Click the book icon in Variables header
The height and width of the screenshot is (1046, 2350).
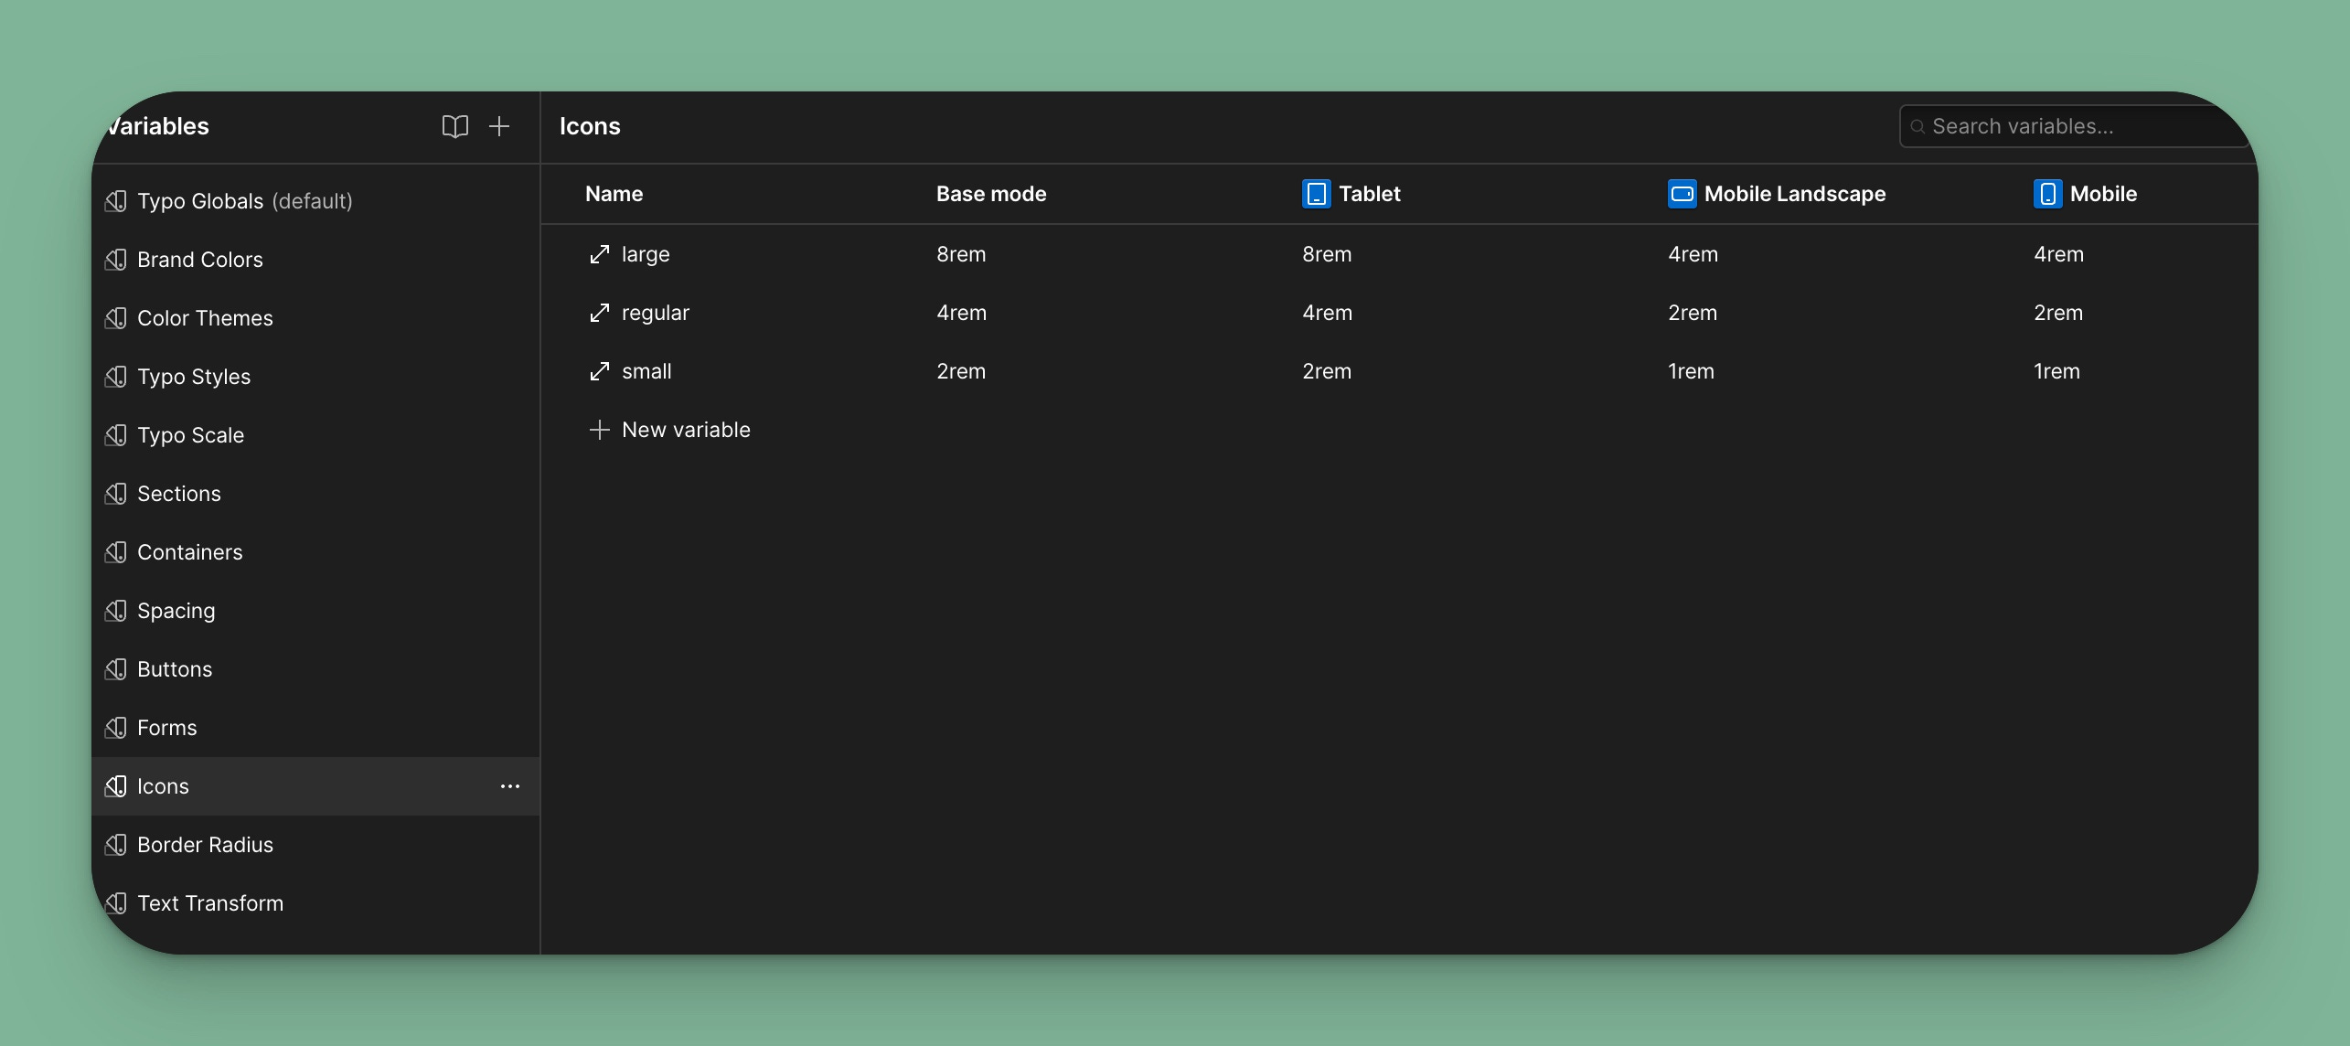tap(454, 126)
